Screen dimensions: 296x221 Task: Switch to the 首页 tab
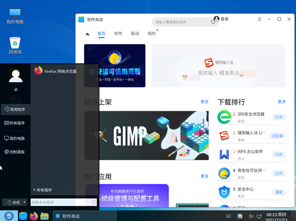pos(102,34)
